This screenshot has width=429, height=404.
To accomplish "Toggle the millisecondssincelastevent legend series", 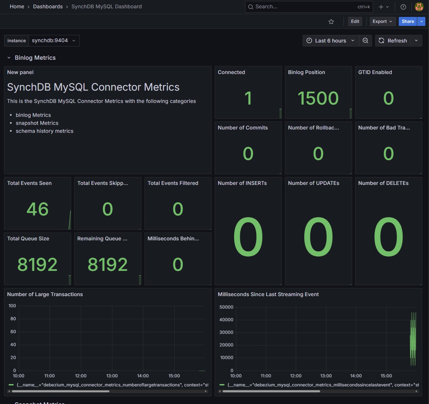I will pos(323,385).
